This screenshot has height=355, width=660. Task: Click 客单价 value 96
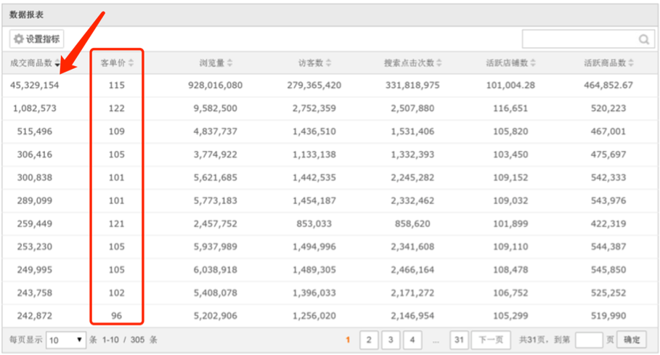117,316
